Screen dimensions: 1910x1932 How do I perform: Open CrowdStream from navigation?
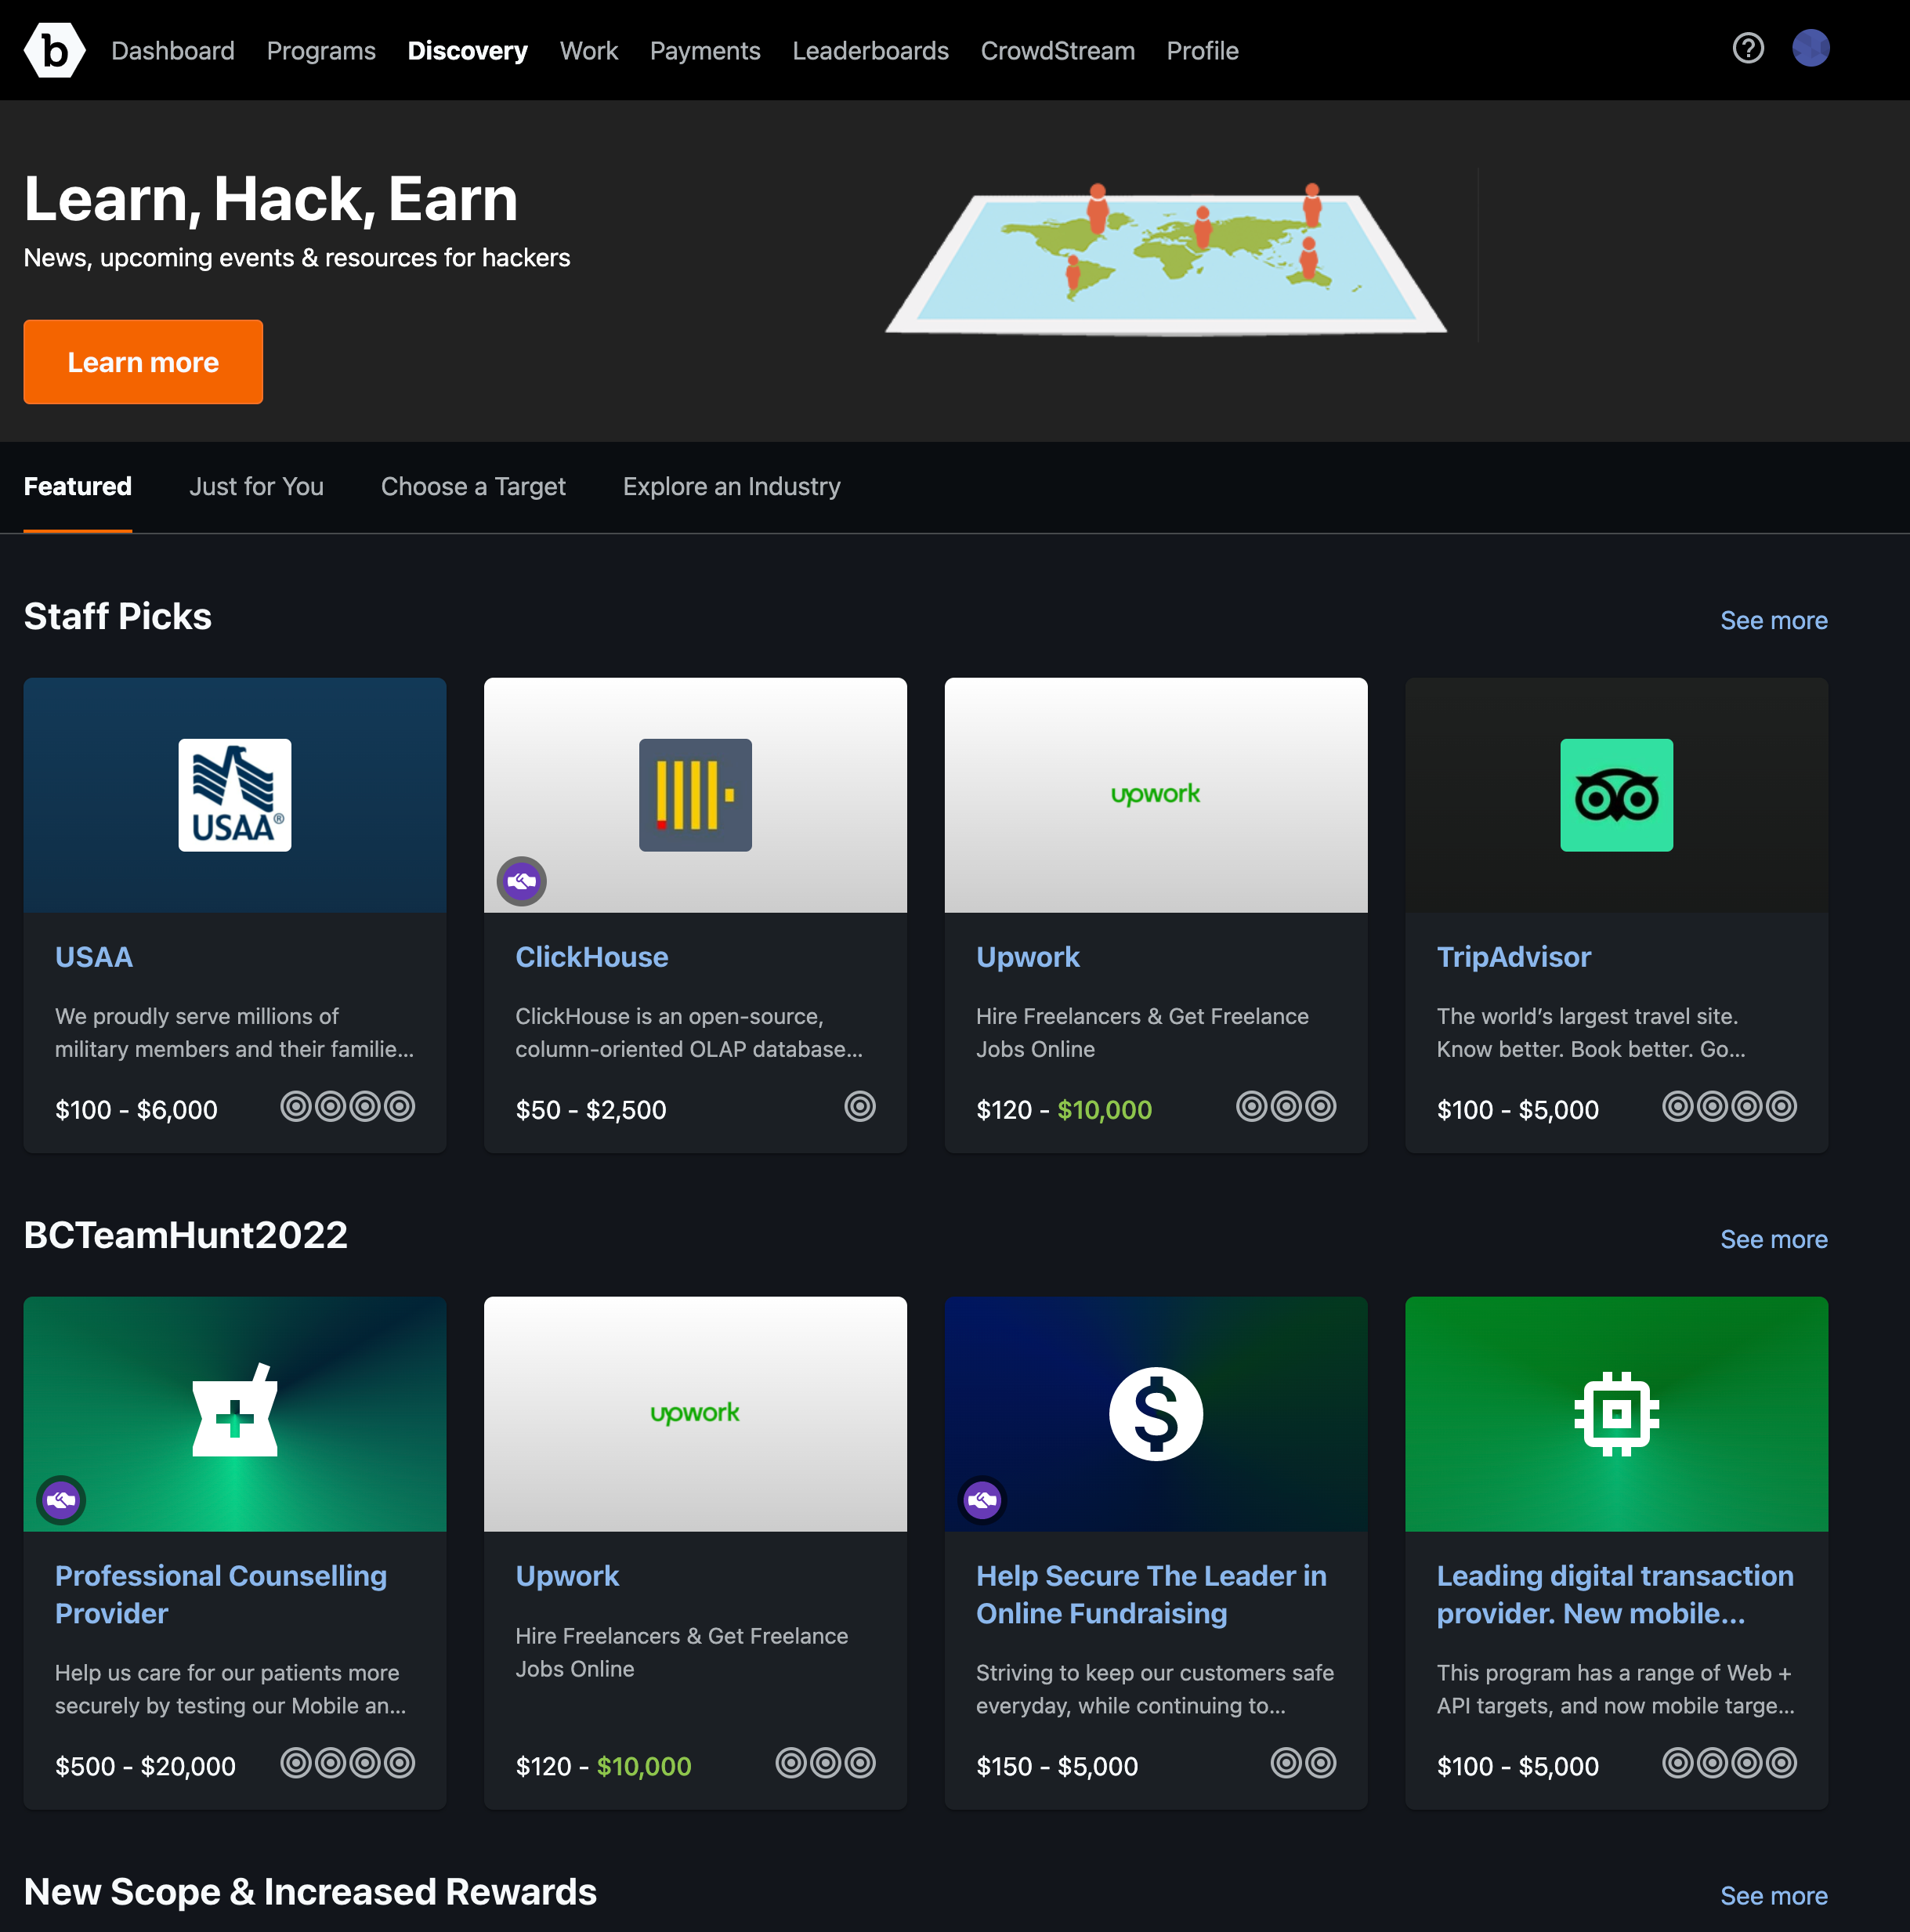click(x=1057, y=50)
